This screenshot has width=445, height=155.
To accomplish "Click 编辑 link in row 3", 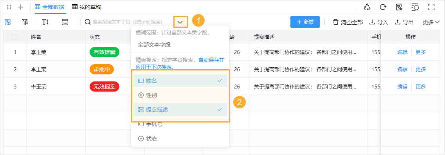I will point(402,87).
